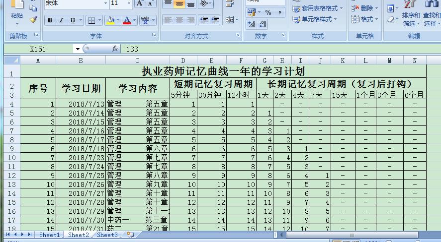Click the clear eraser icon
The image size is (441, 242).
click(390, 20)
